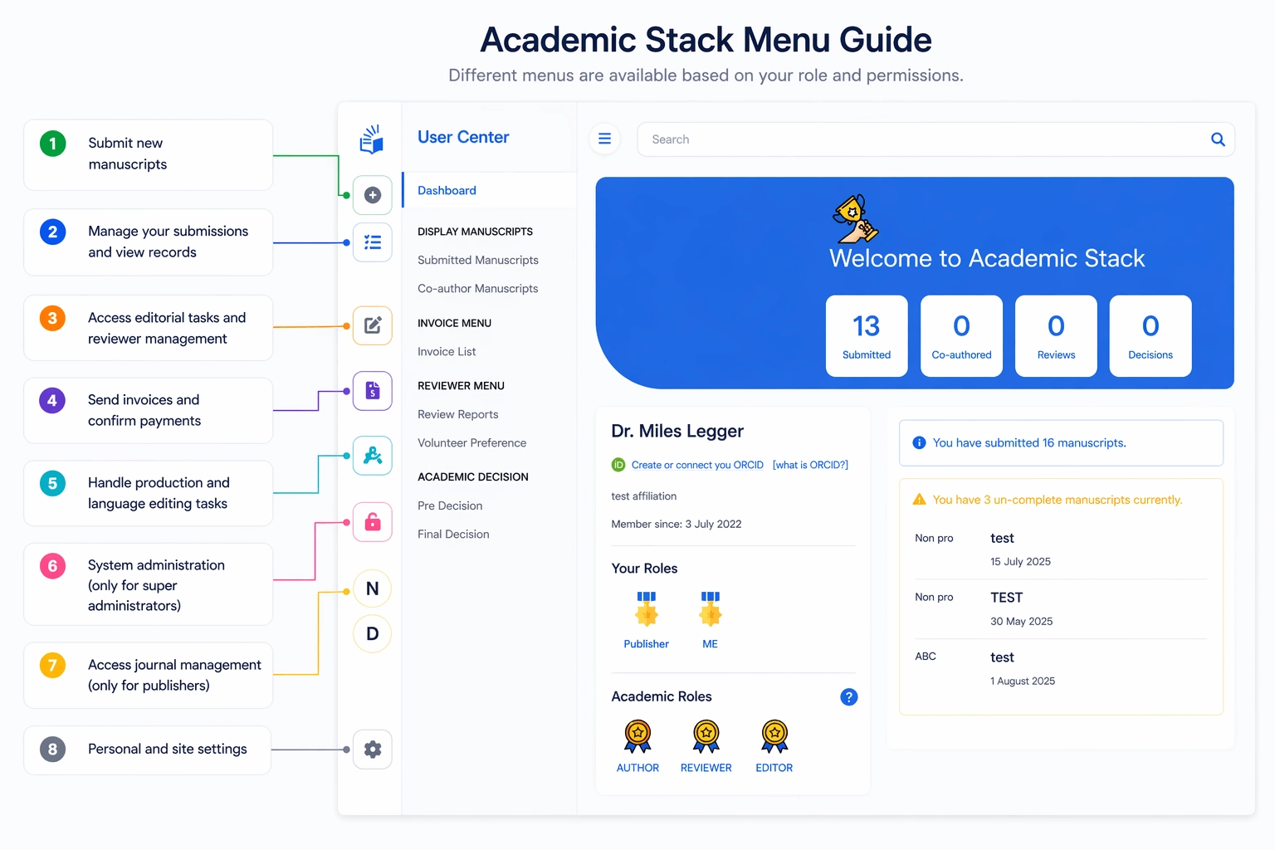Click the Publisher role badge

[647, 621]
